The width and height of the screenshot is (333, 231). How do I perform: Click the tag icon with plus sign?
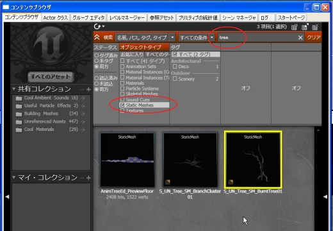pyautogui.click(x=295, y=27)
